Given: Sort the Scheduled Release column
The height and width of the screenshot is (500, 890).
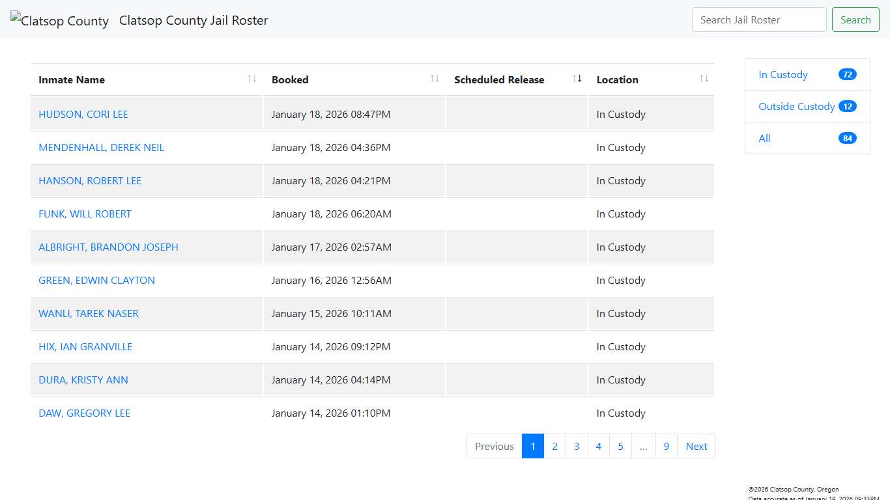Looking at the screenshot, I should tap(577, 79).
